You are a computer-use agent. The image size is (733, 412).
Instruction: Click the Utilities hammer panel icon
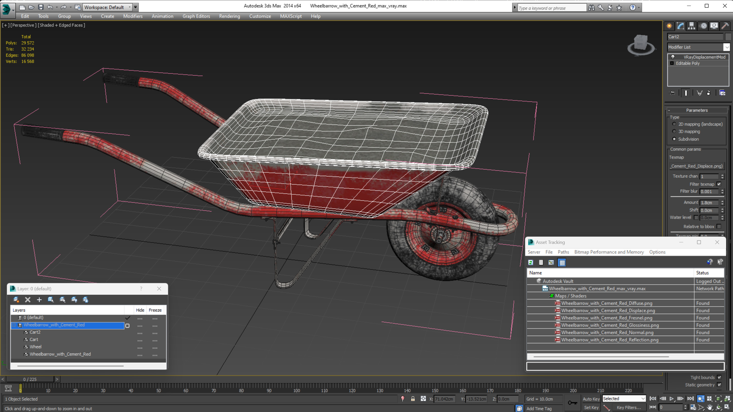coord(725,26)
